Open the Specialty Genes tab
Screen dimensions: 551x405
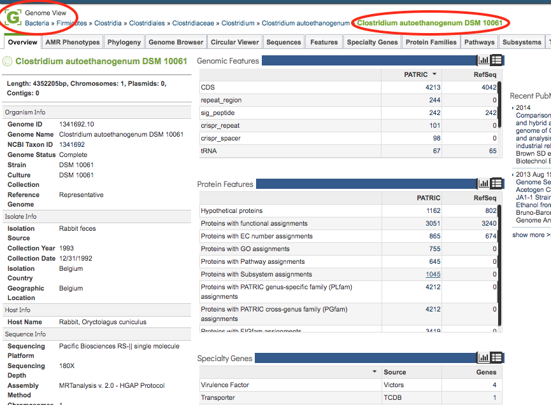pos(373,42)
